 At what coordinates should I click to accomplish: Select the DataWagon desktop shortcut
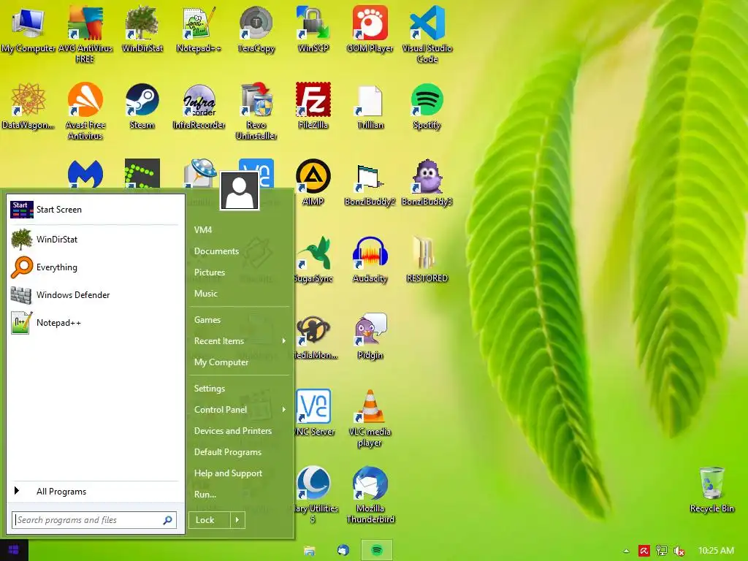click(28, 106)
